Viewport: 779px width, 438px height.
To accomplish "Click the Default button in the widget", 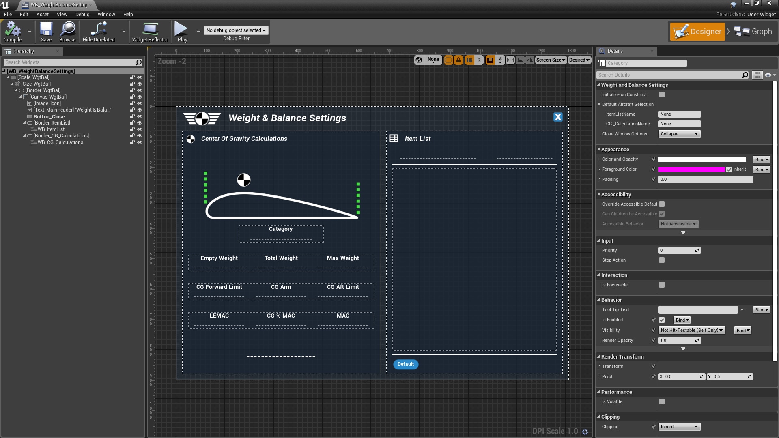I will [405, 364].
